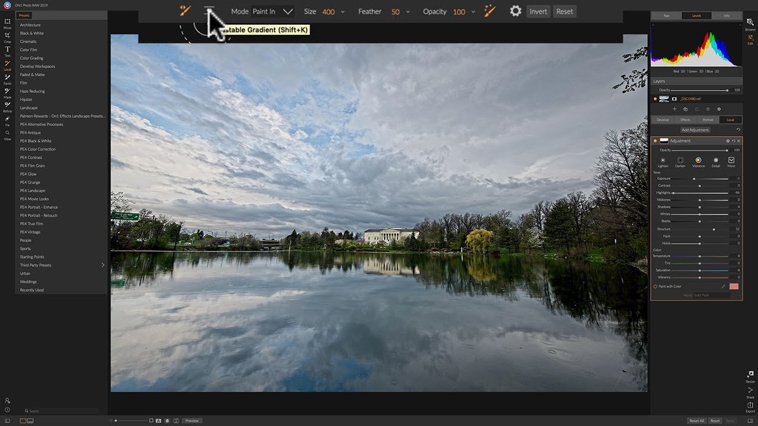758x426 pixels.
Task: Select the Crop tool
Action: [7, 37]
